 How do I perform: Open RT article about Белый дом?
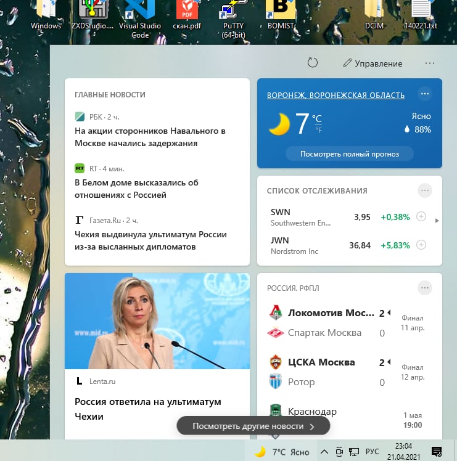136,189
